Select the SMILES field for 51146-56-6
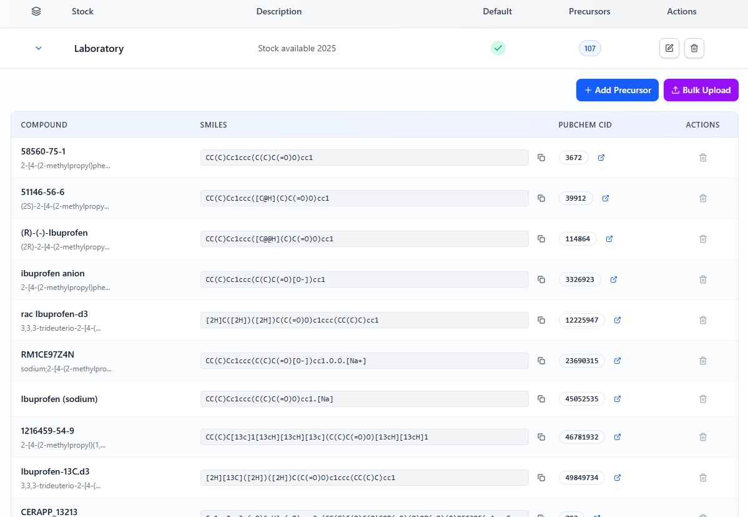 (364, 198)
